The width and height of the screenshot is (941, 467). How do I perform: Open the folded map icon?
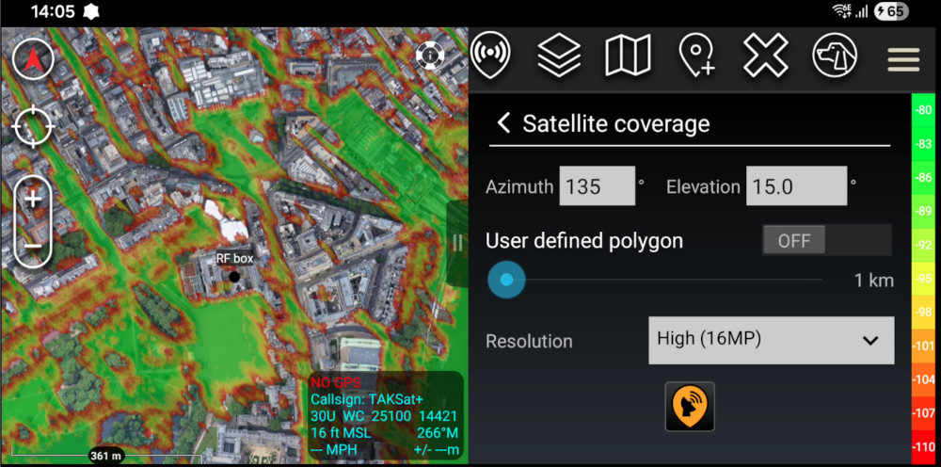[x=628, y=56]
